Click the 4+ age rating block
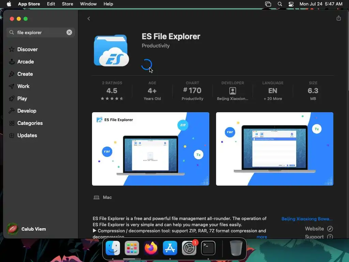The width and height of the screenshot is (349, 262). 152,91
